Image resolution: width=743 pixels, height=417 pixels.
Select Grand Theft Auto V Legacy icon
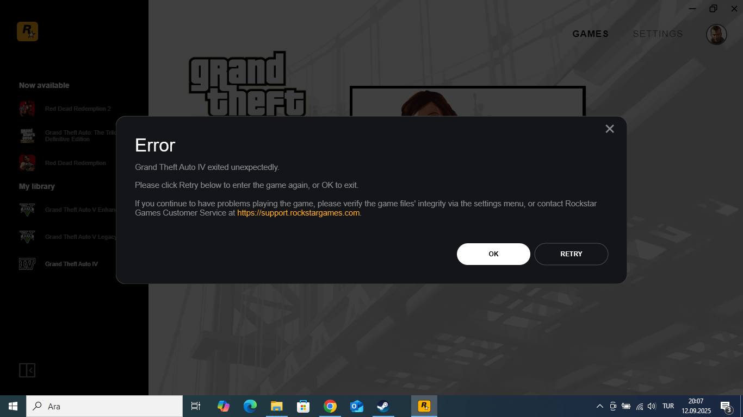coord(27,237)
